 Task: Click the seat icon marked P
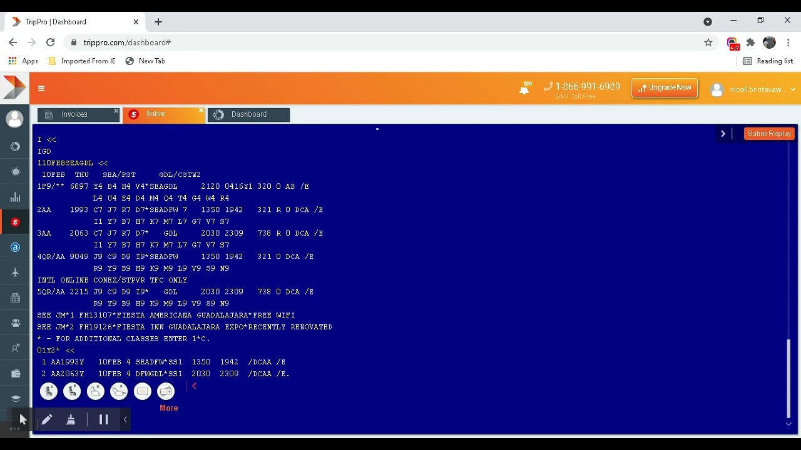tap(72, 391)
